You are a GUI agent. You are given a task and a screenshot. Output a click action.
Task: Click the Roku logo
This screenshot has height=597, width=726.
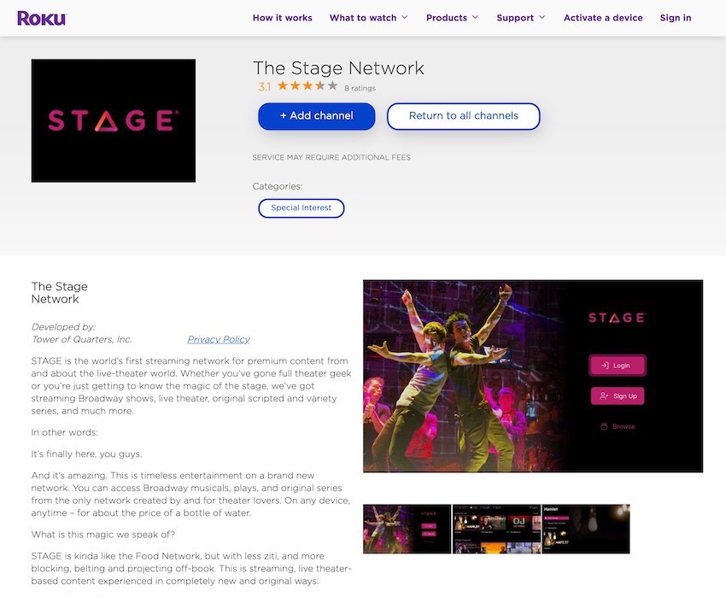[x=42, y=18]
